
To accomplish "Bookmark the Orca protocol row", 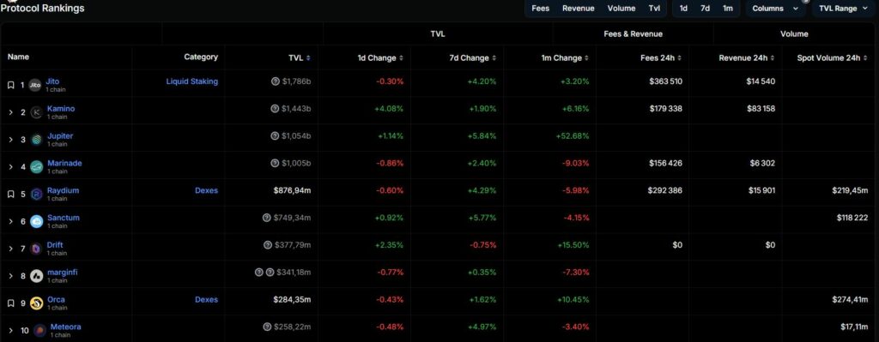I will tap(10, 303).
